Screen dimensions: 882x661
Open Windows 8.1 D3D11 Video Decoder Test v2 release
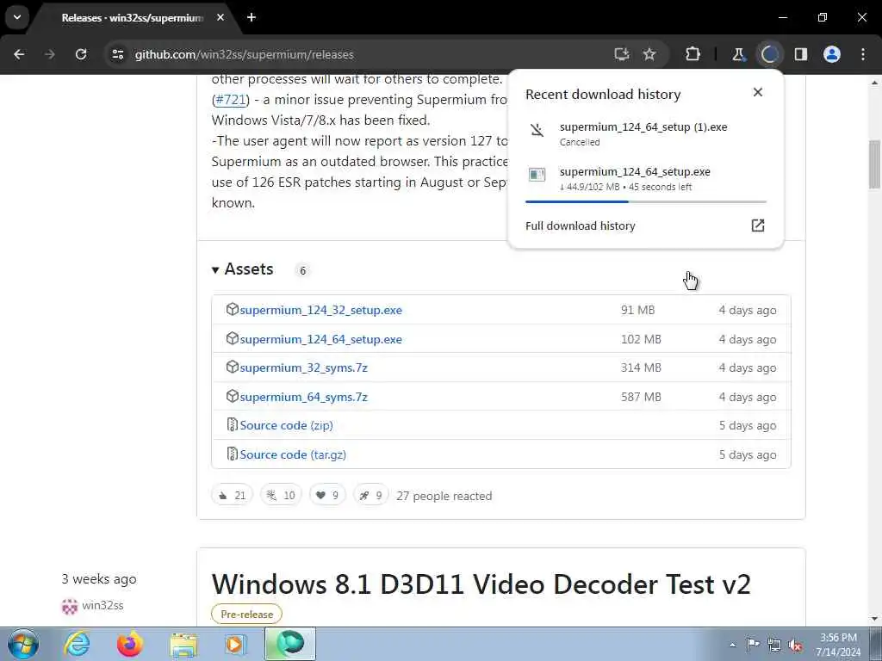[481, 584]
